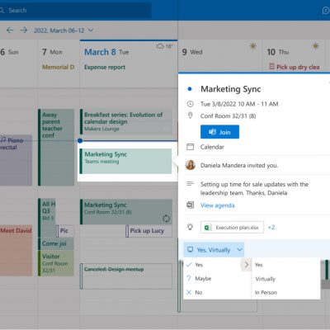Open the Pick up dry clea task

(x=295, y=67)
